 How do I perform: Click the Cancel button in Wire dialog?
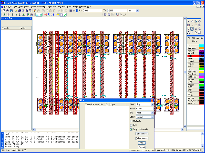pos(142,147)
